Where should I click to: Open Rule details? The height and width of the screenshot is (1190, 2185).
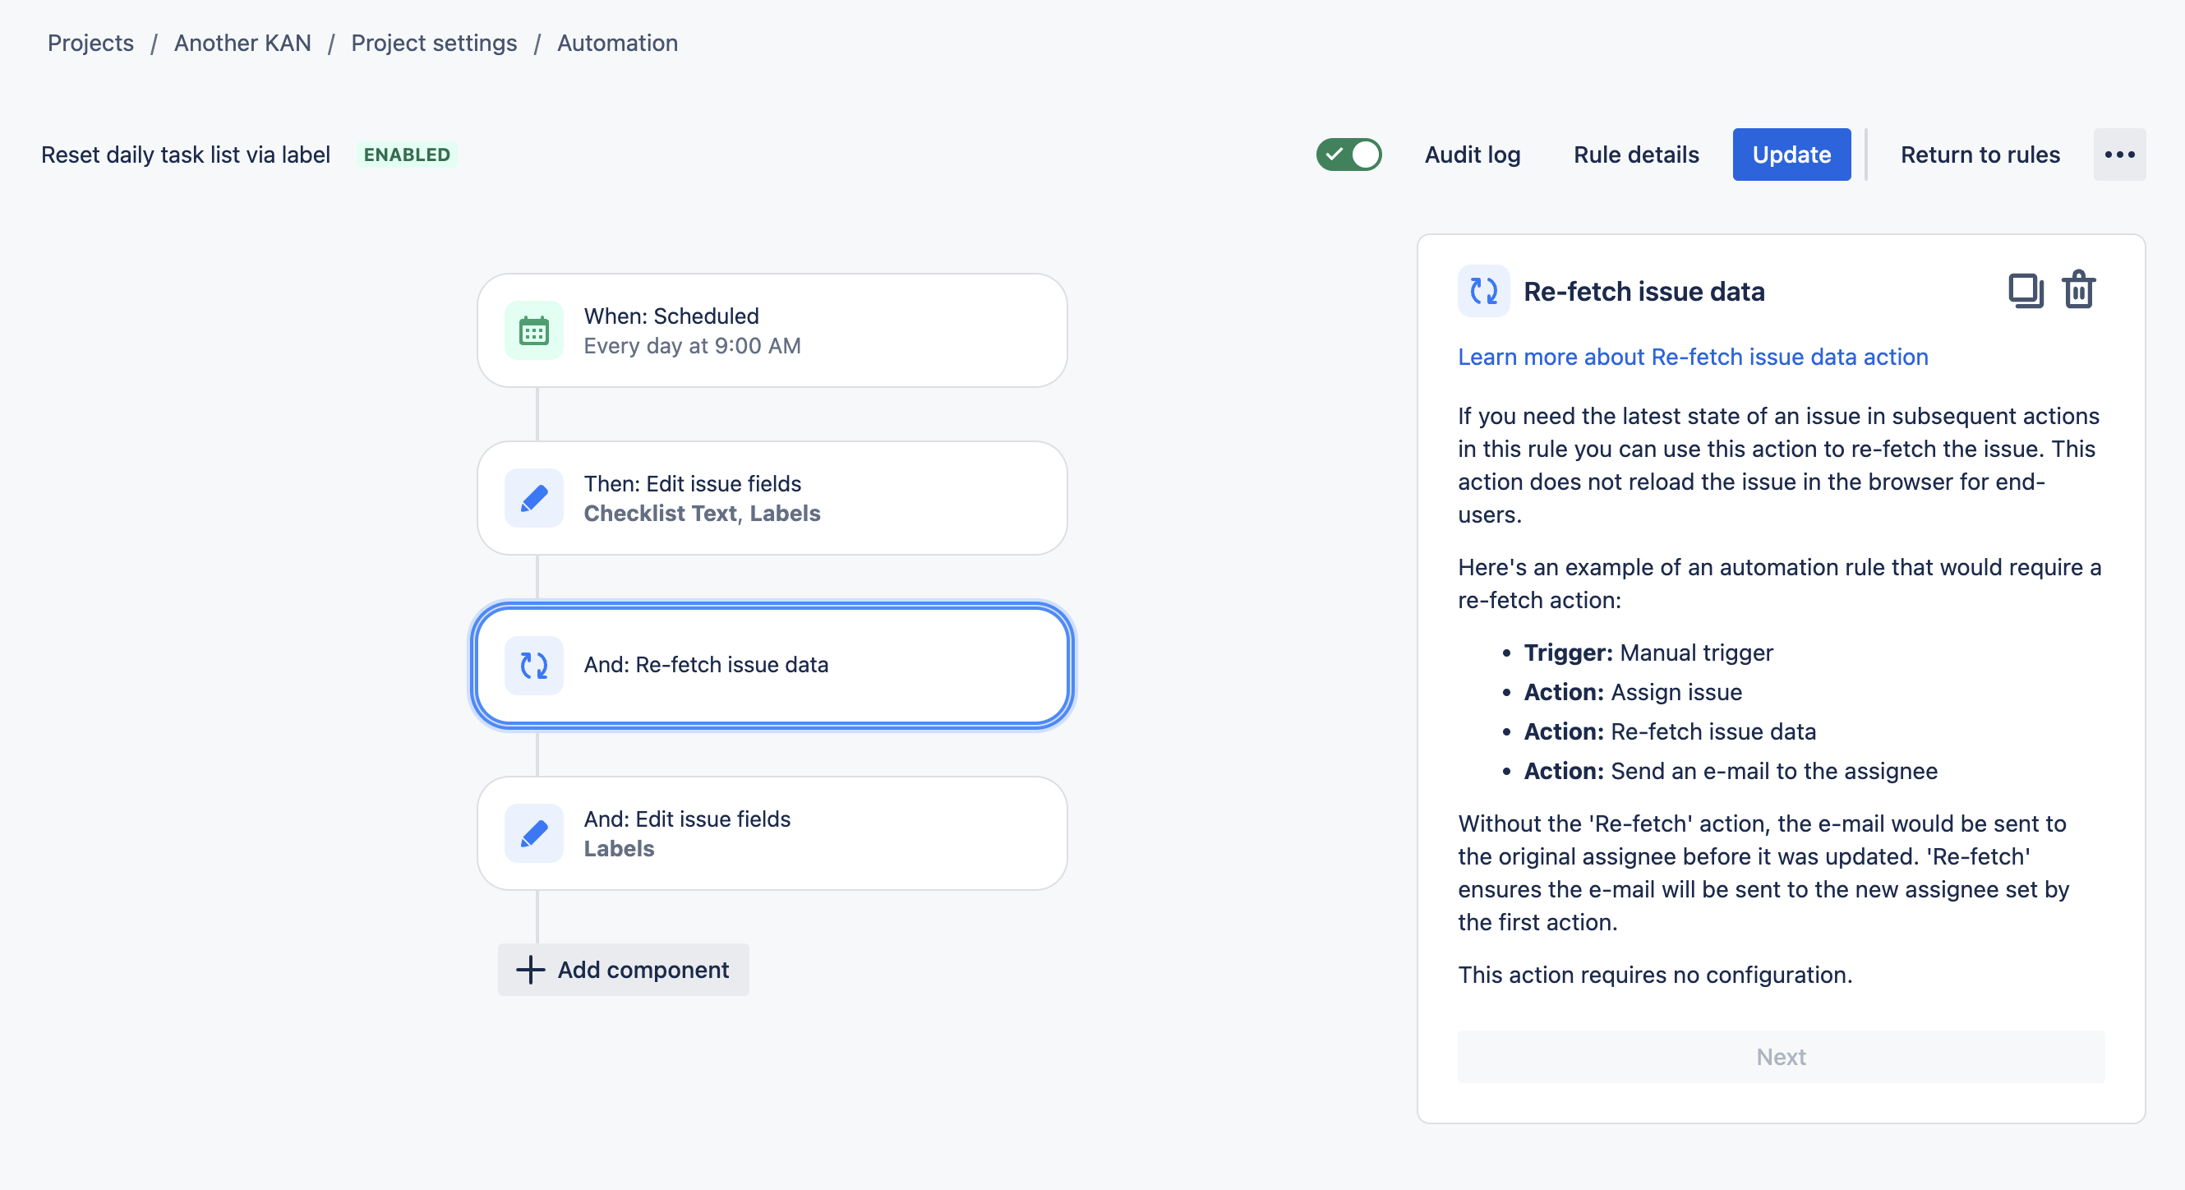(x=1635, y=155)
